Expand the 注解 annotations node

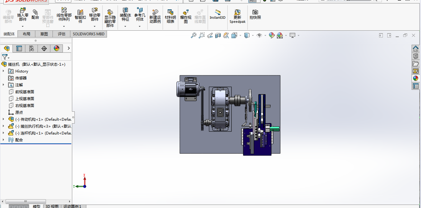pos(3,85)
